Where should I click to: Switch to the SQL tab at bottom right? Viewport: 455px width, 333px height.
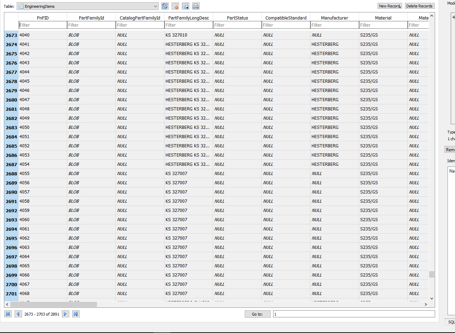(x=451, y=322)
